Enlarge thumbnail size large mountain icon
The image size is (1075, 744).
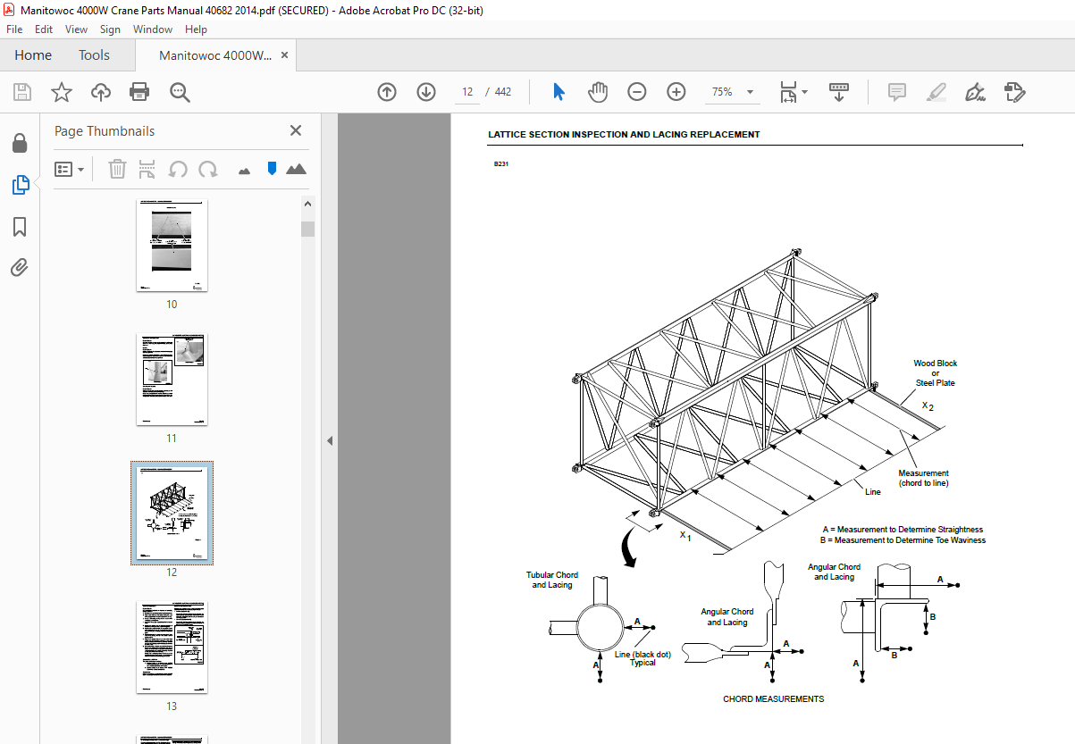(296, 169)
